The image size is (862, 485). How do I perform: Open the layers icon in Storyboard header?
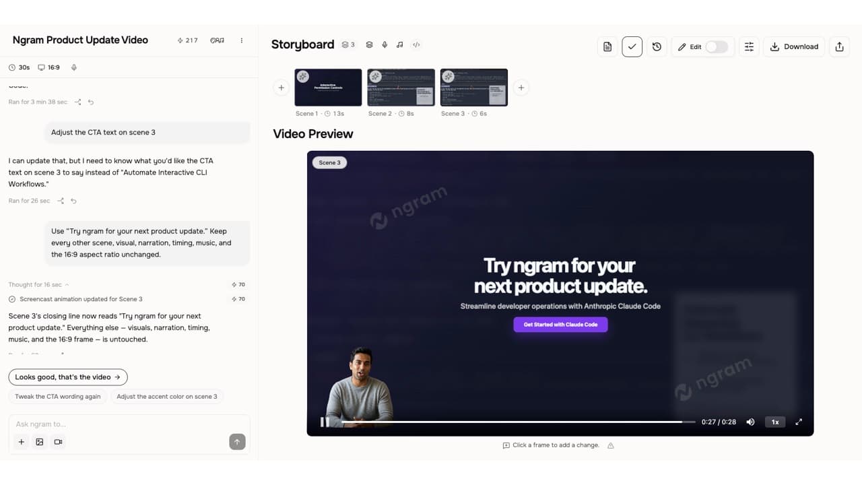click(369, 45)
